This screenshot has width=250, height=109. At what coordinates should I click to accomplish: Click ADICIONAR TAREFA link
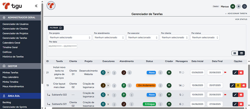pos(236,14)
